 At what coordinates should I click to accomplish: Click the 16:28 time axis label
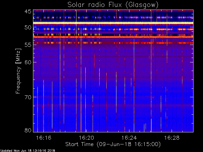tap(172, 138)
